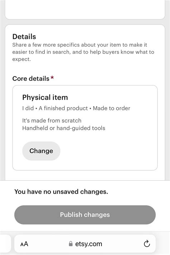
Task: Tap the empty card above Details
Action: [85, 10]
